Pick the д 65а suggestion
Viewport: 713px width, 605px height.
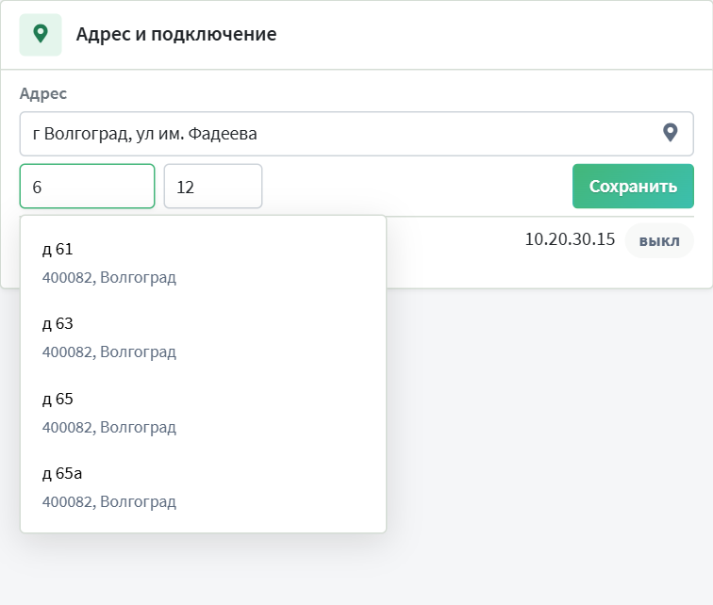point(204,487)
